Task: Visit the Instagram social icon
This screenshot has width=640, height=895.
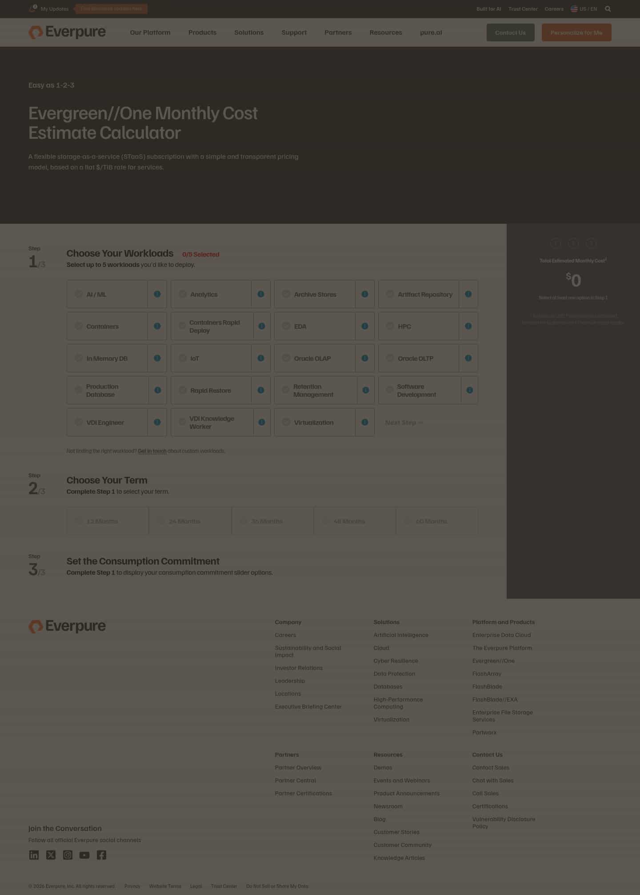Action: tap(68, 855)
